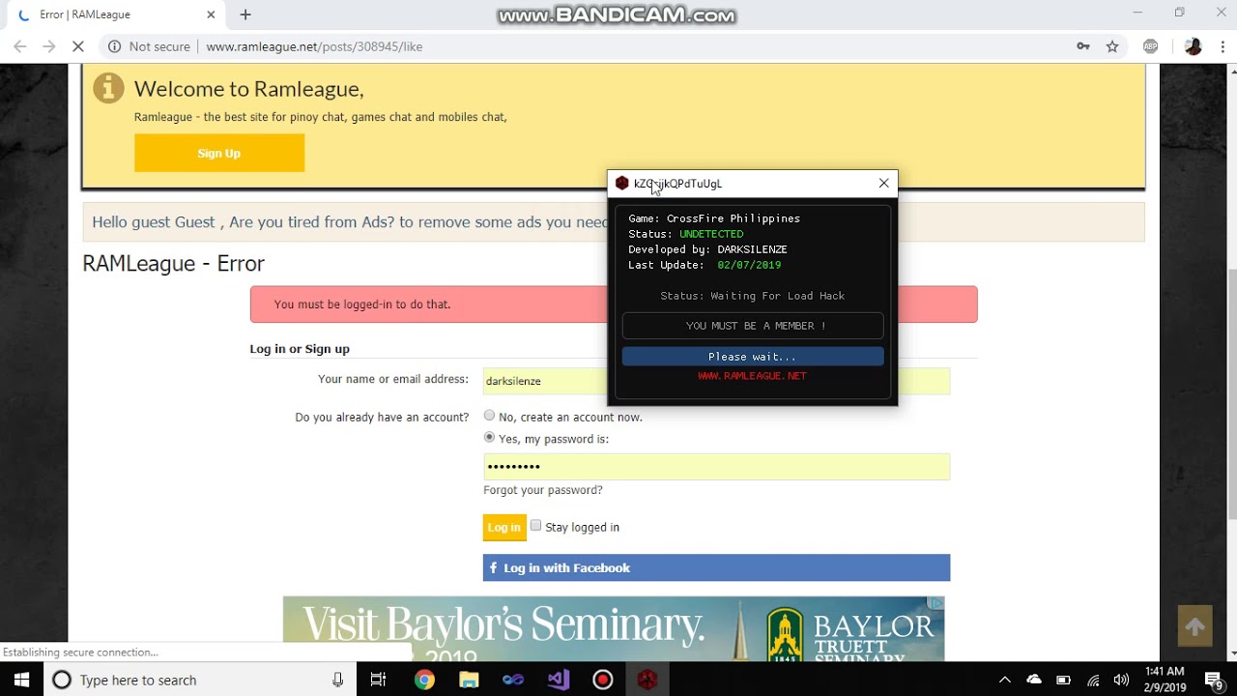Open the purple infinity app on taskbar
The width and height of the screenshot is (1237, 696).
tap(513, 680)
